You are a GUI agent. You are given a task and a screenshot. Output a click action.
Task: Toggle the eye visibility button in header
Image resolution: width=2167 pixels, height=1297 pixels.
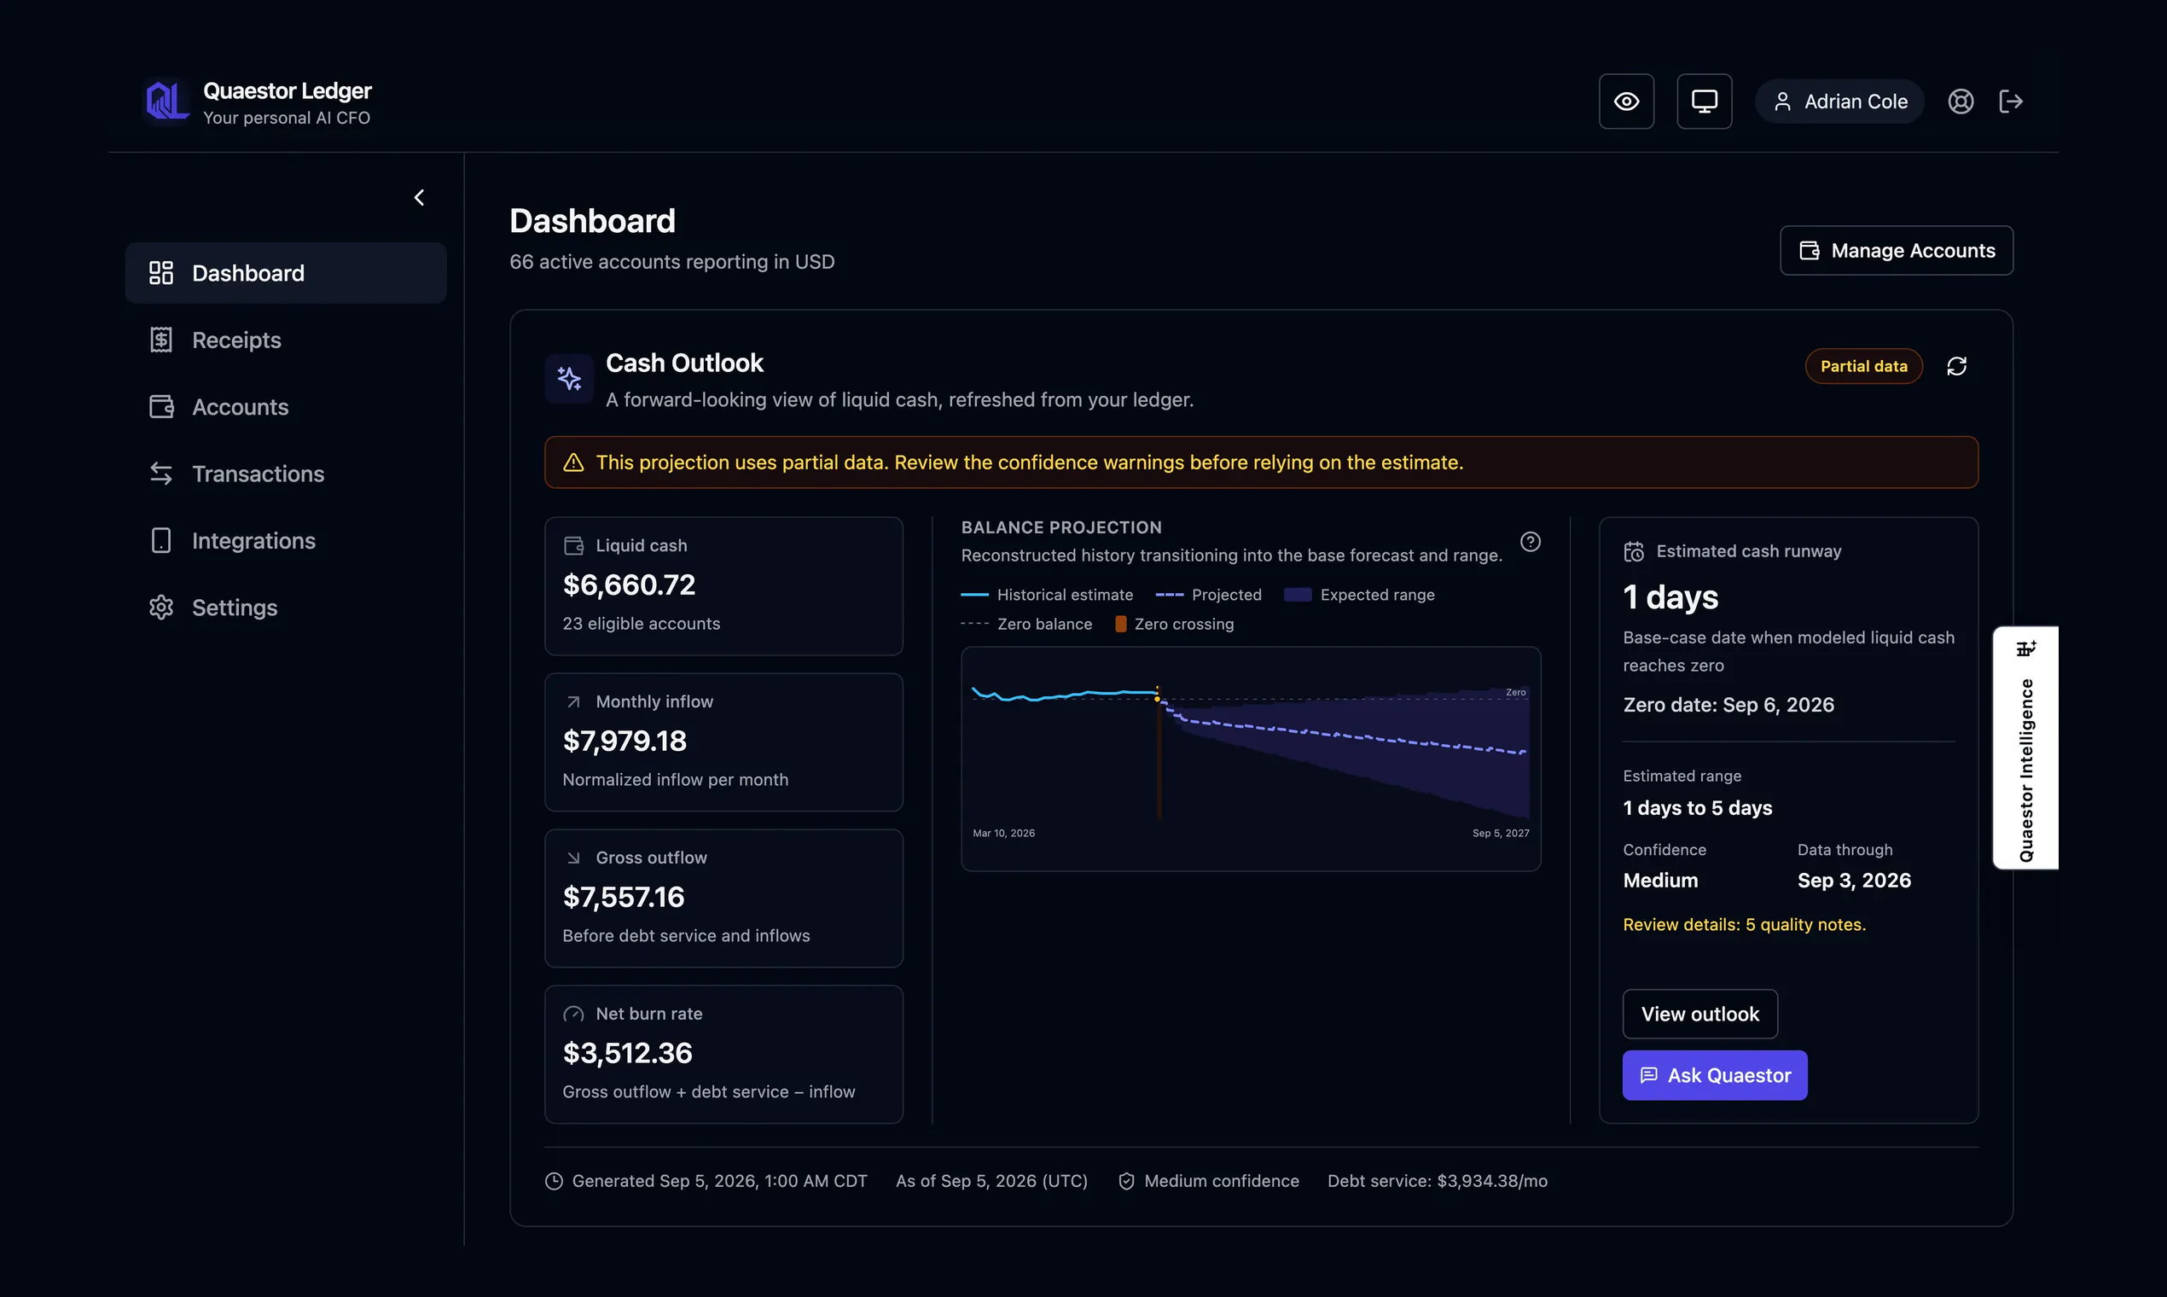(x=1626, y=102)
